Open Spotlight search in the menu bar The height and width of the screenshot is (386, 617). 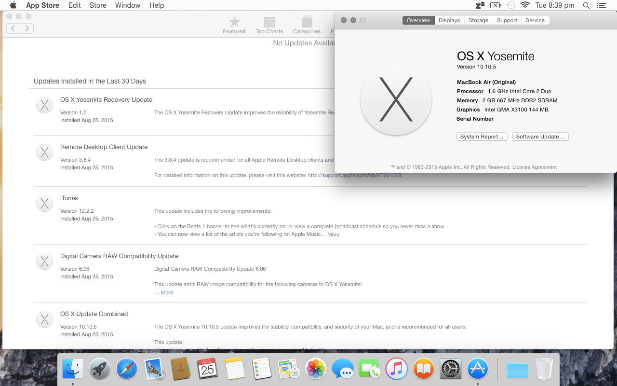tap(586, 5)
